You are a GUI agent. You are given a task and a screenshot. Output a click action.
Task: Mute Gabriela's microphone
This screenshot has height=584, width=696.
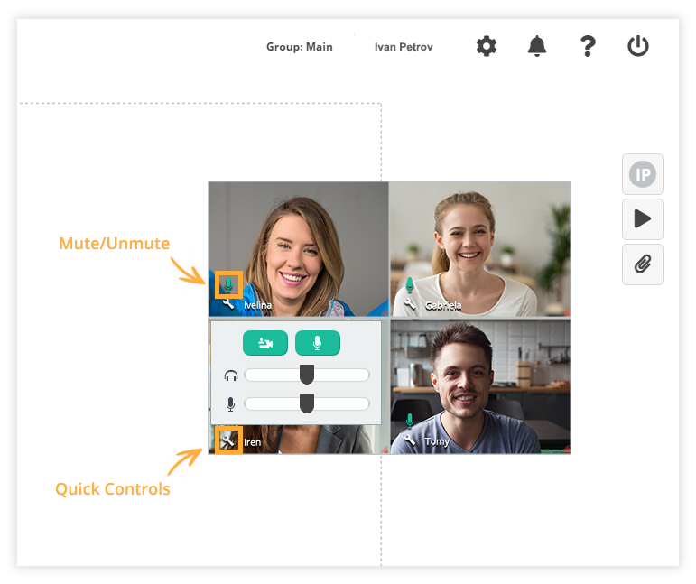pyautogui.click(x=410, y=284)
